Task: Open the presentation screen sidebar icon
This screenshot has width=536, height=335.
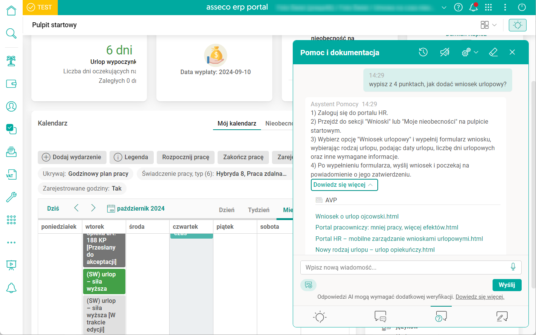Action: (11, 265)
